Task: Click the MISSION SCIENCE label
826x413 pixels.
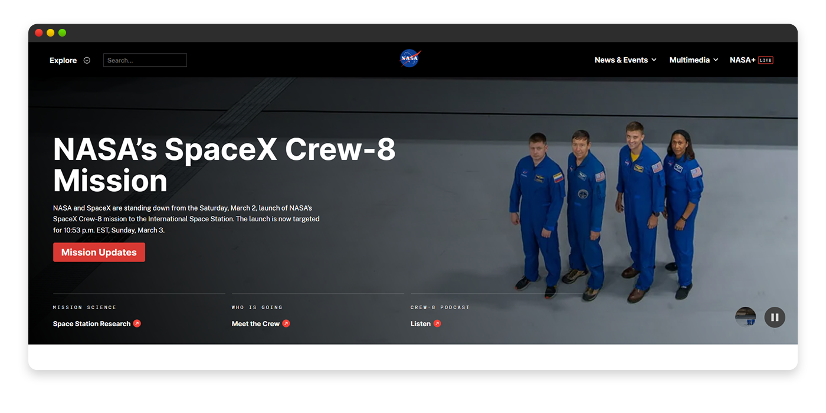Action: (x=84, y=307)
